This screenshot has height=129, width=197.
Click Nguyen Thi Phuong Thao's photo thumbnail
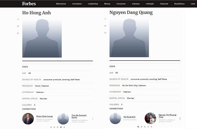pos(150,118)
